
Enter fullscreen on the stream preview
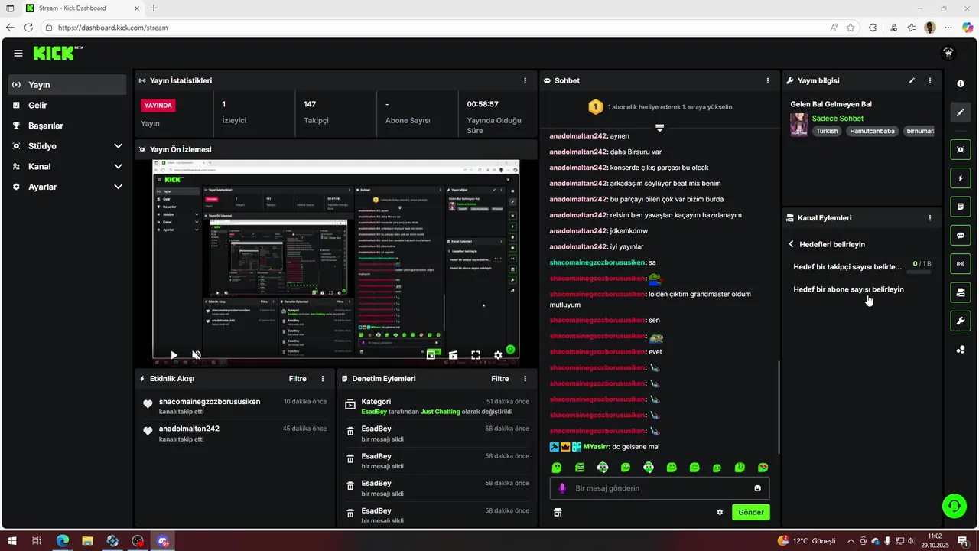coord(476,355)
